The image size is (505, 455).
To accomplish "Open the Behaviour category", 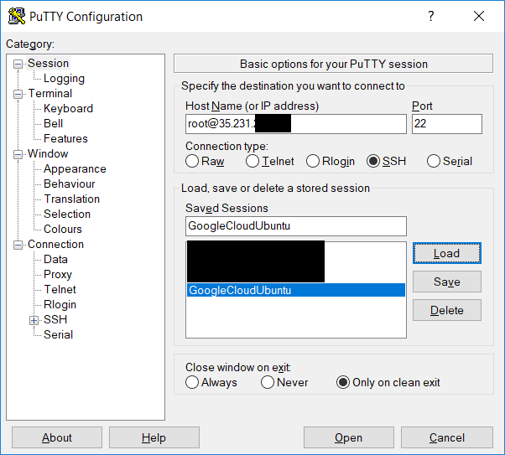I will (70, 184).
